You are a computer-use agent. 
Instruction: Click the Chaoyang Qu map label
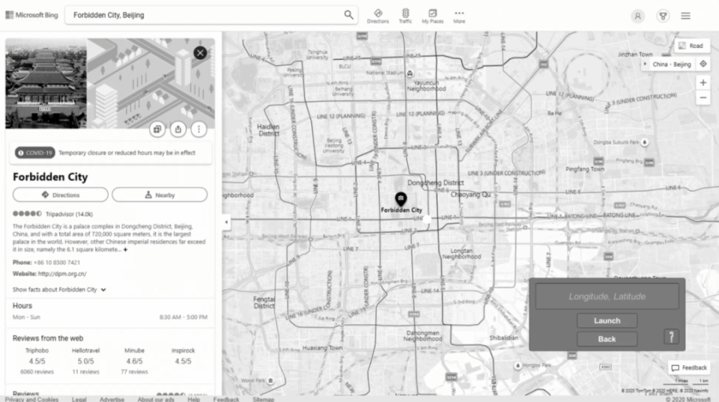[x=470, y=195]
